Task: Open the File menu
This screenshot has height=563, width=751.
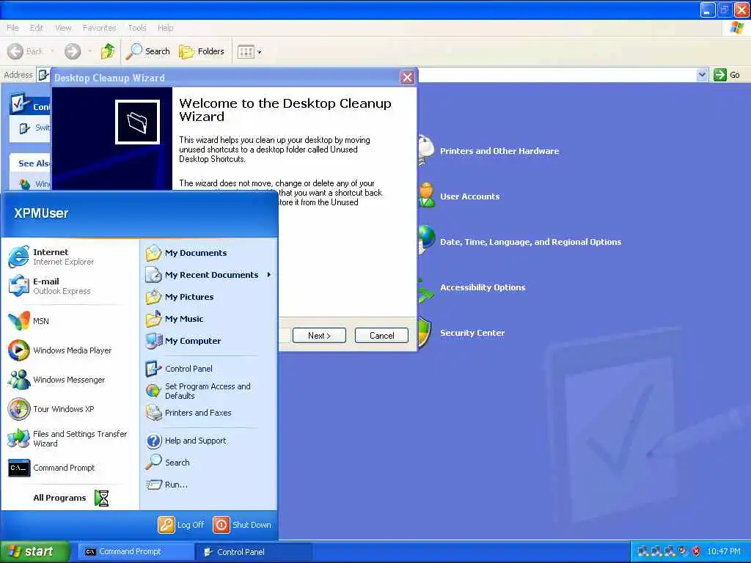Action: click(13, 28)
